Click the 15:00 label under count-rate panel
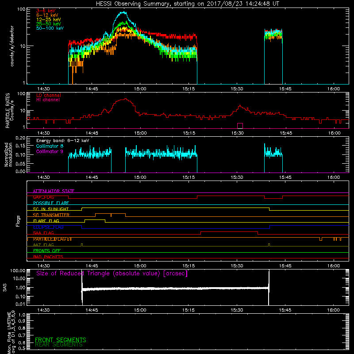This screenshot has width=354, height=354. pyautogui.click(x=140, y=89)
